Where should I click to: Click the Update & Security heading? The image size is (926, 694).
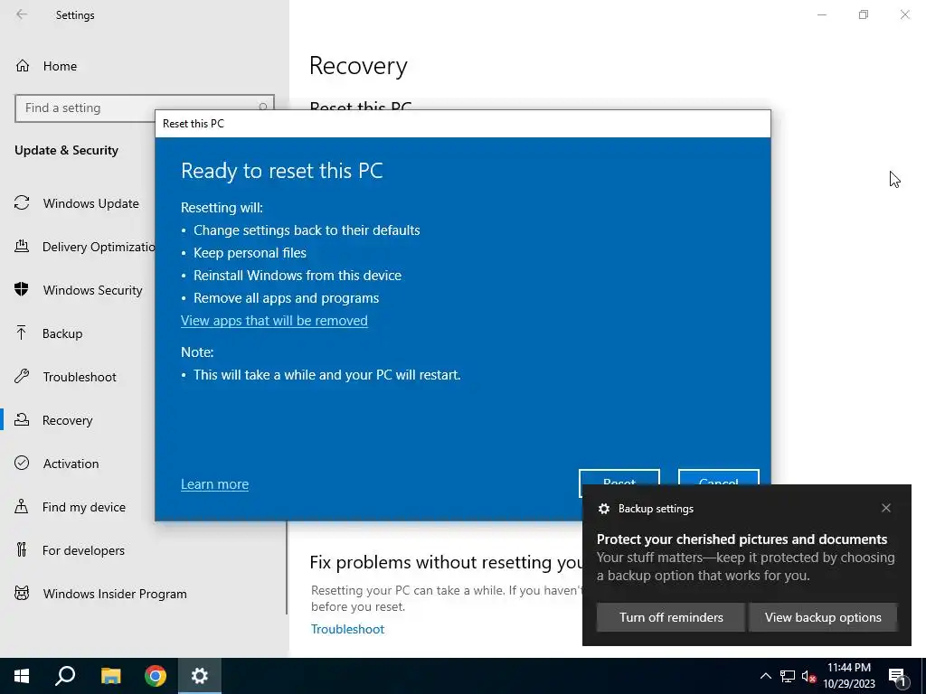tap(66, 151)
